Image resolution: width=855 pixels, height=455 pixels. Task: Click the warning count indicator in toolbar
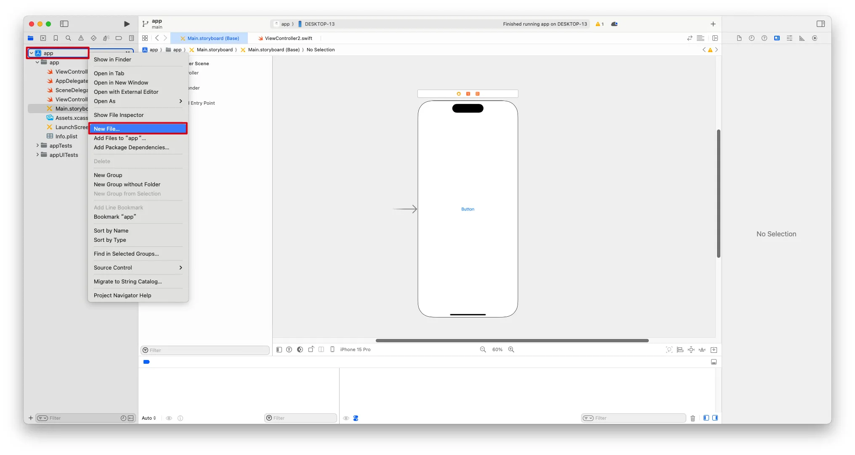(600, 24)
